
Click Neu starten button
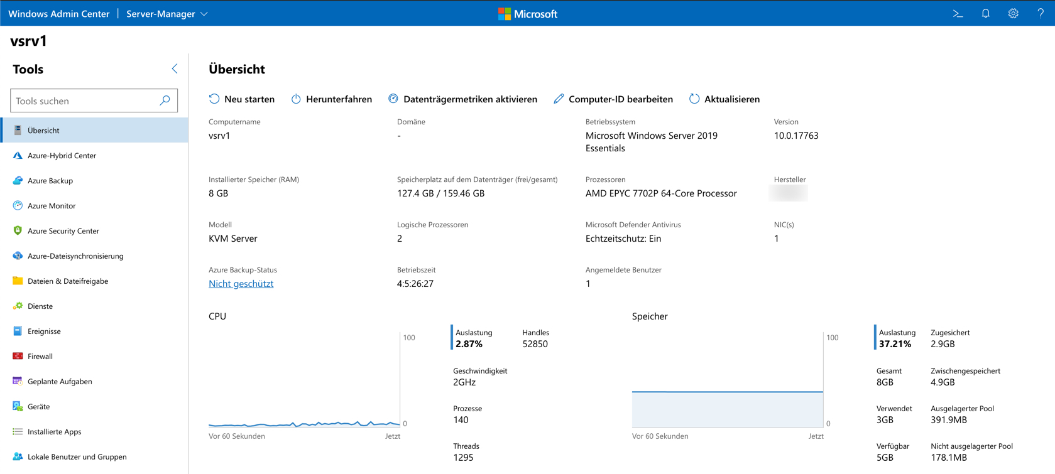[x=242, y=99]
